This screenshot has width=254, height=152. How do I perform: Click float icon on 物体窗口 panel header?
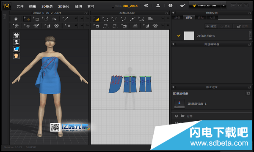pos(250,13)
